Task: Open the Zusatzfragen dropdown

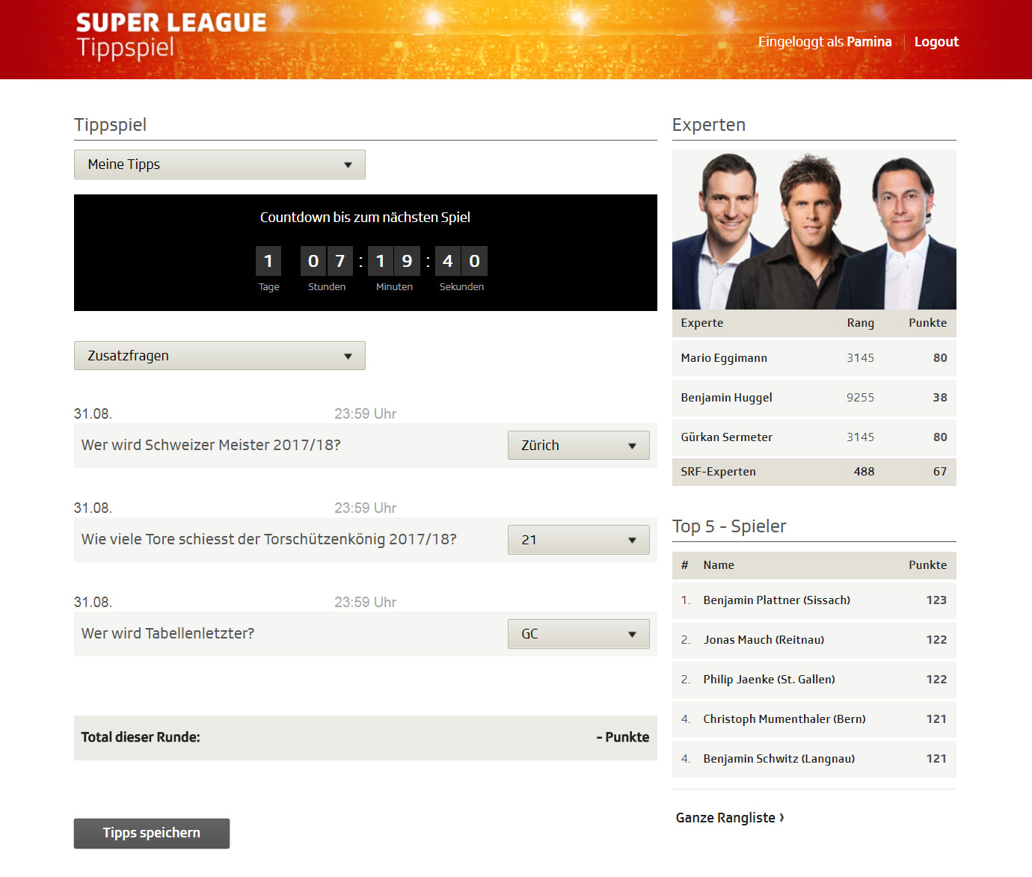Action: click(219, 356)
